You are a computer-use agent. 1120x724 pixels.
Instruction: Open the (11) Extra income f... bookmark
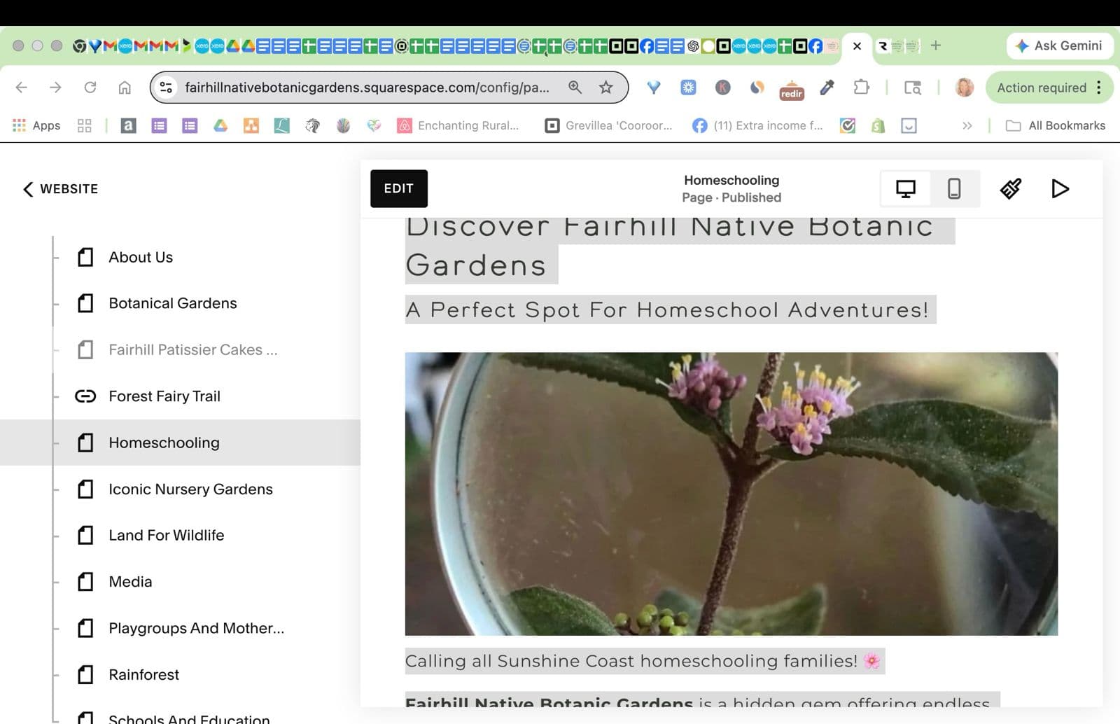coord(757,125)
